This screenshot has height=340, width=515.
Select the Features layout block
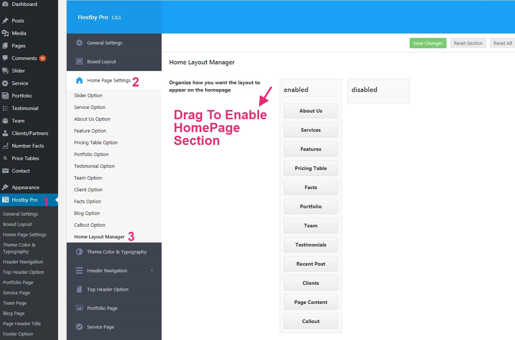(x=310, y=149)
